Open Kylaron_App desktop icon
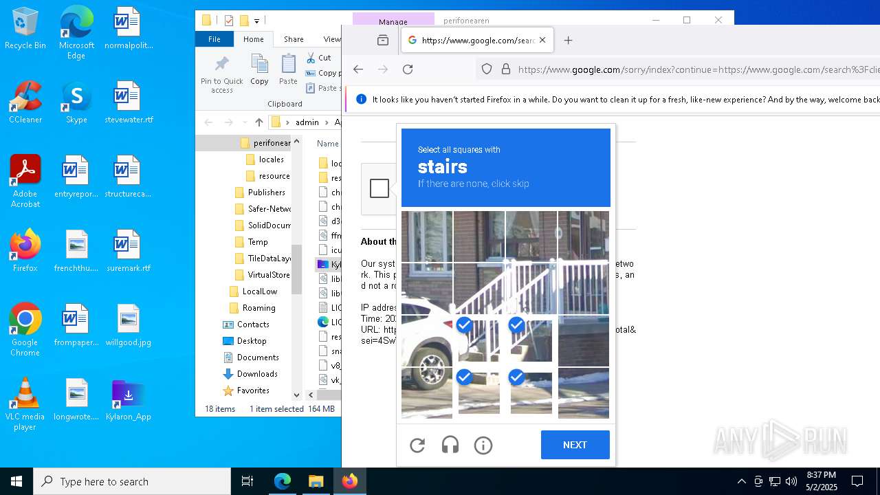Screen dimensions: 880x495 [x=128, y=400]
